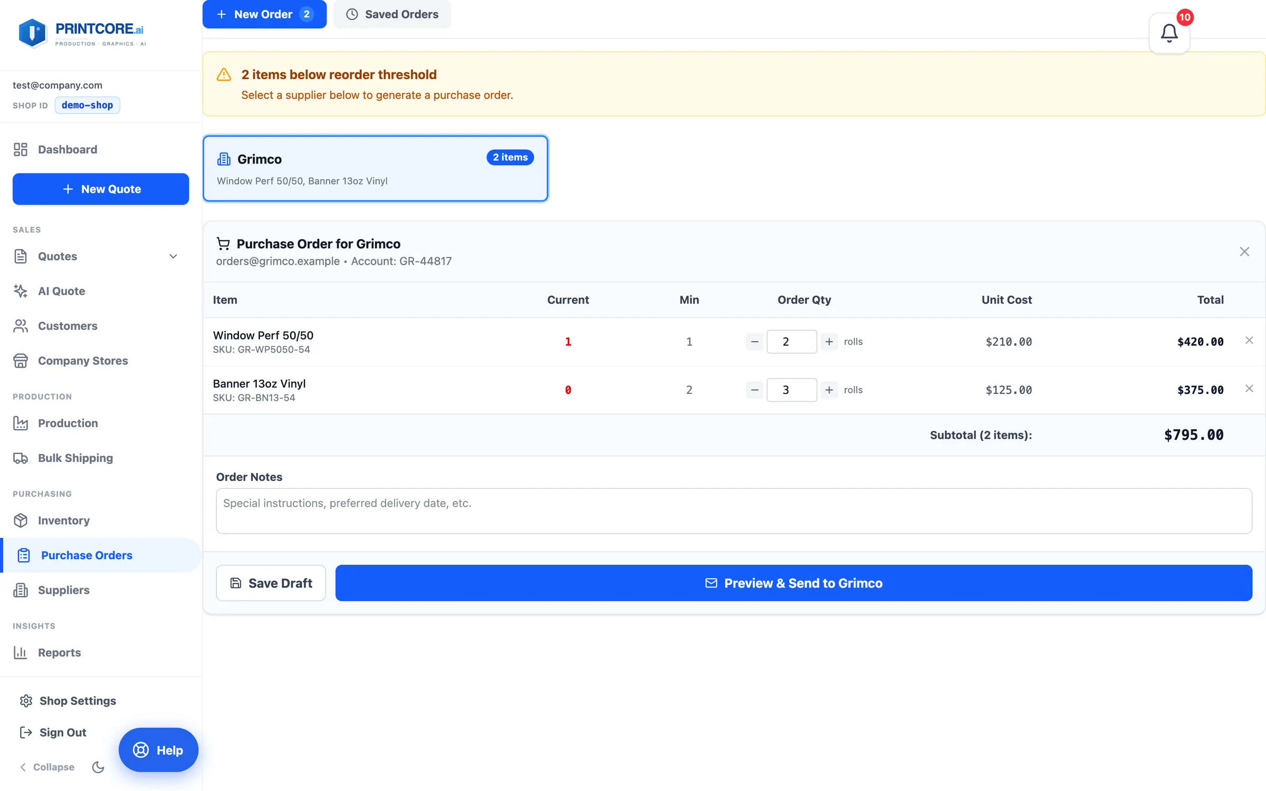Switch to Saved Orders tab
This screenshot has height=791, width=1266.
tap(392, 14)
